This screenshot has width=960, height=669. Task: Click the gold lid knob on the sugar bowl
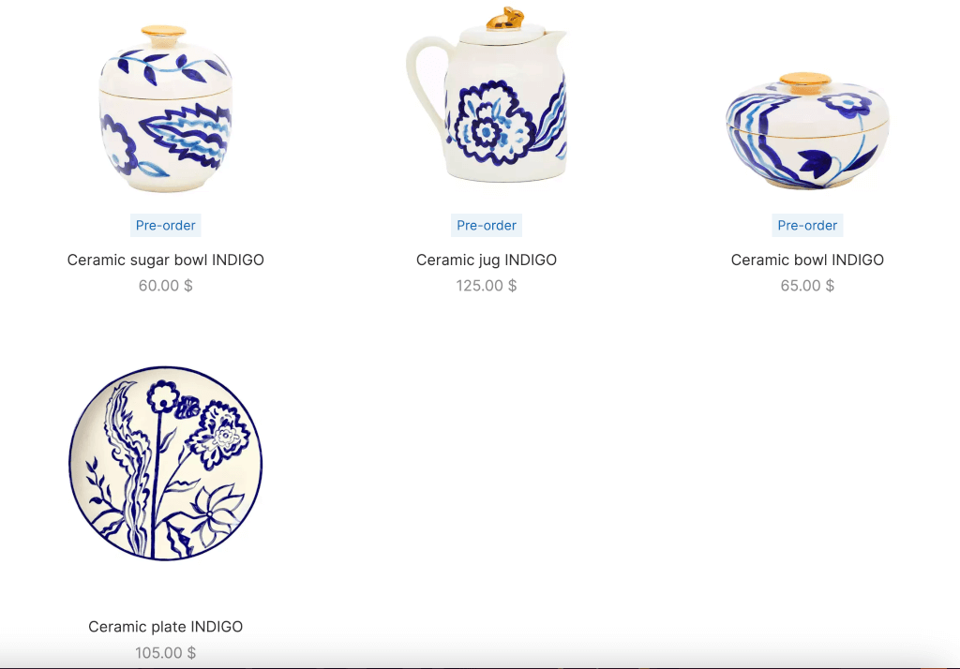[163, 34]
